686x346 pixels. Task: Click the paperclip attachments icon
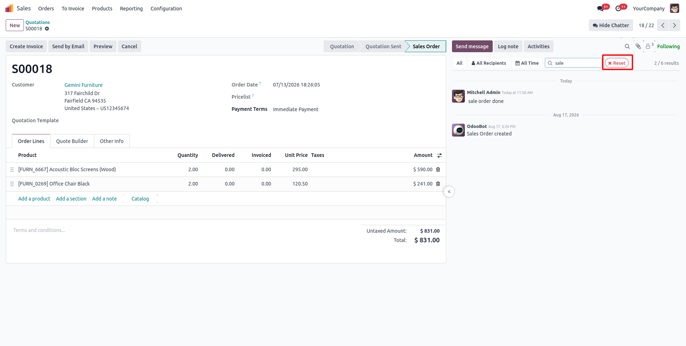point(638,46)
